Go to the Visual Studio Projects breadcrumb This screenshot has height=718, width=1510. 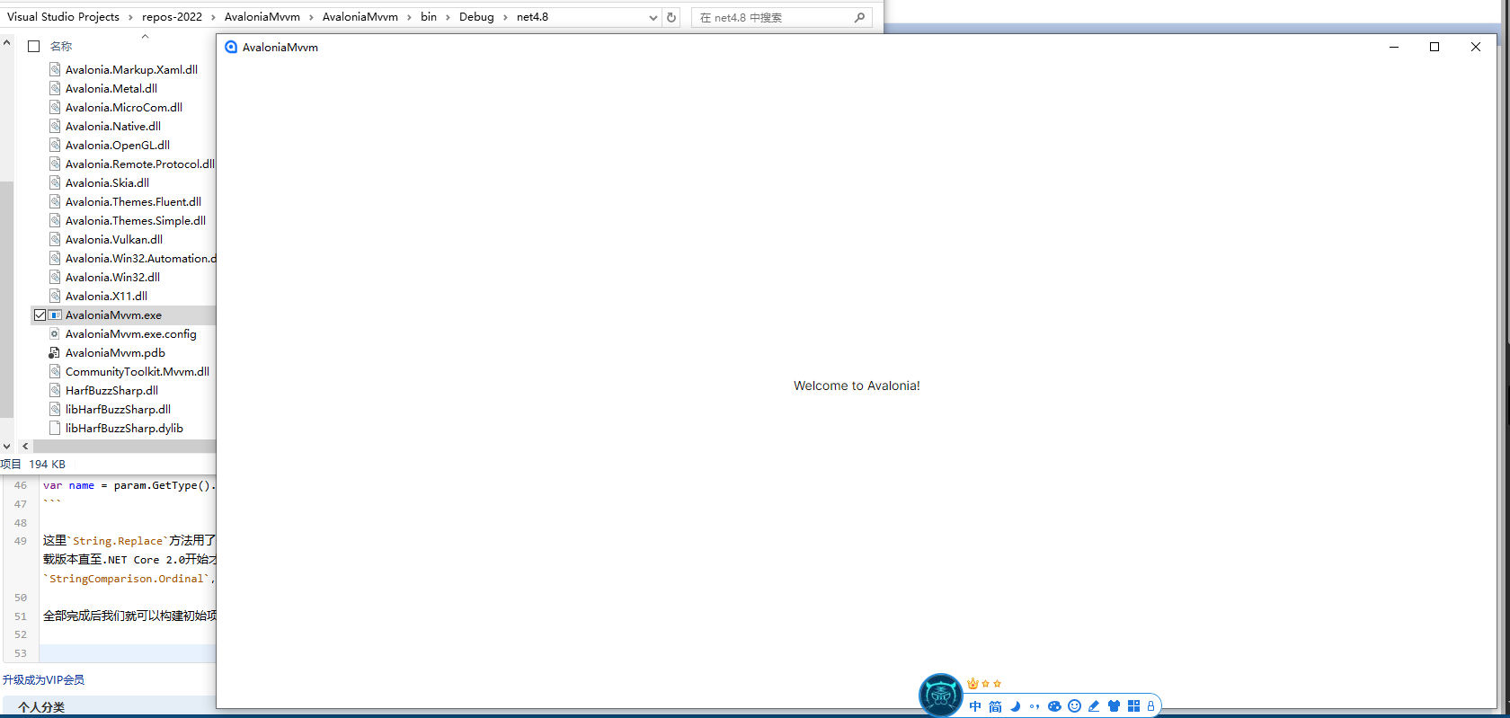pyautogui.click(x=63, y=17)
